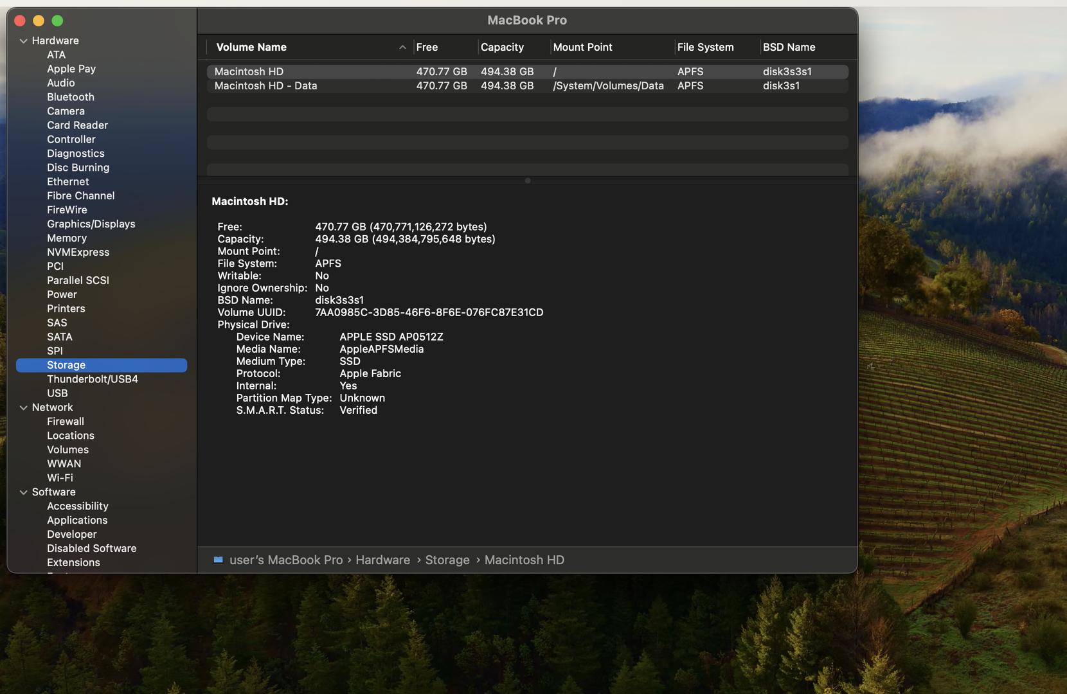Click the Hardware section label
The width and height of the screenshot is (1067, 694).
tap(55, 40)
